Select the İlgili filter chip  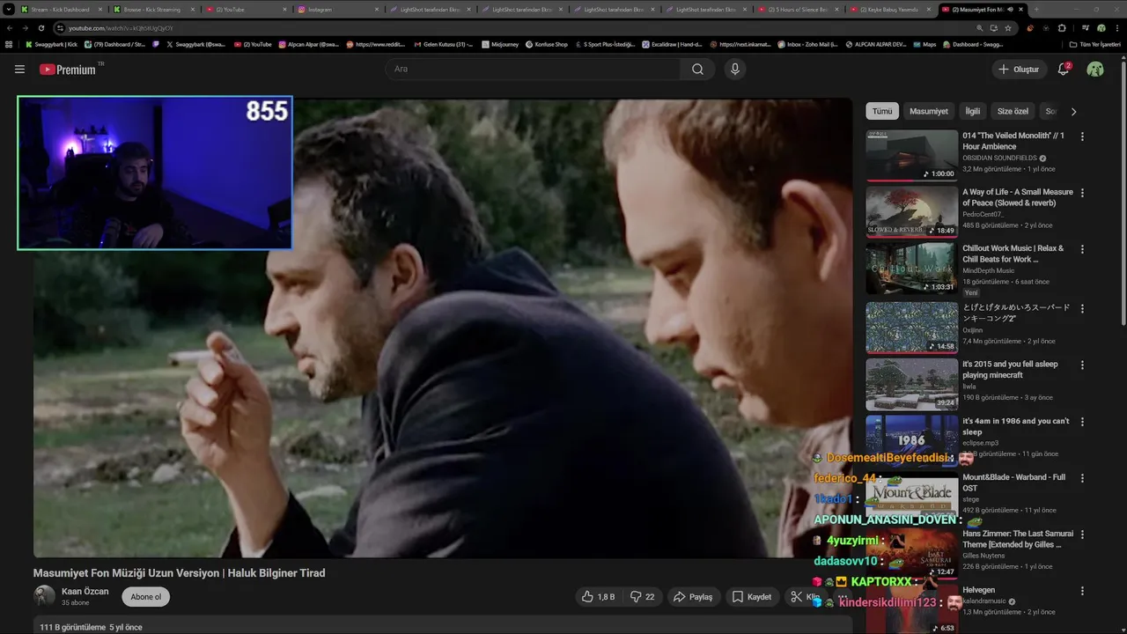point(973,112)
